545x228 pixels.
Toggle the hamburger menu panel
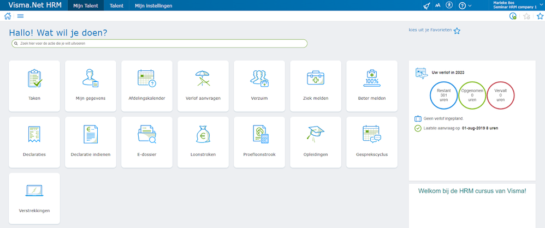click(x=20, y=16)
